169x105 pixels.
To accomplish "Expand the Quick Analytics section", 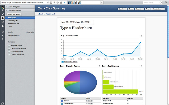I will pyautogui.click(x=15, y=7).
